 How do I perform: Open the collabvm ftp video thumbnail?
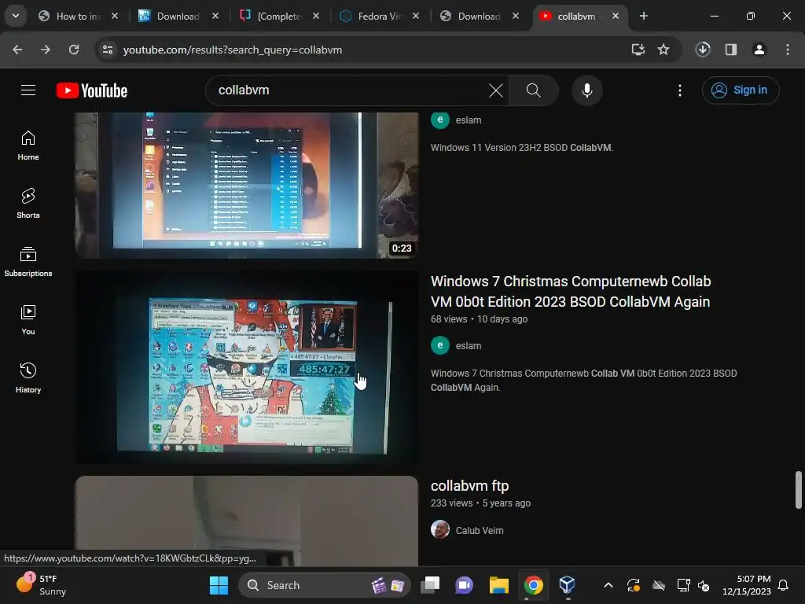coord(246,521)
